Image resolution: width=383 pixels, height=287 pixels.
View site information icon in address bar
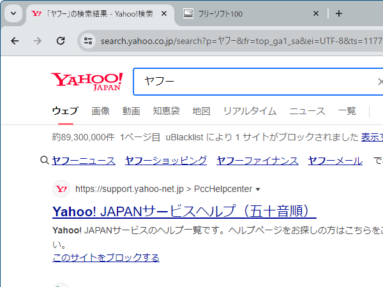[x=88, y=41]
